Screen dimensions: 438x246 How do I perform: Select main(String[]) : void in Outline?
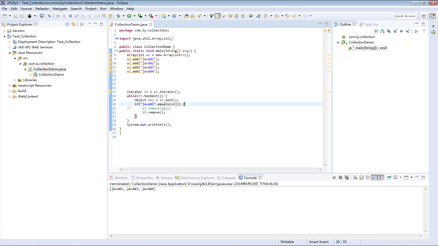(x=368, y=48)
